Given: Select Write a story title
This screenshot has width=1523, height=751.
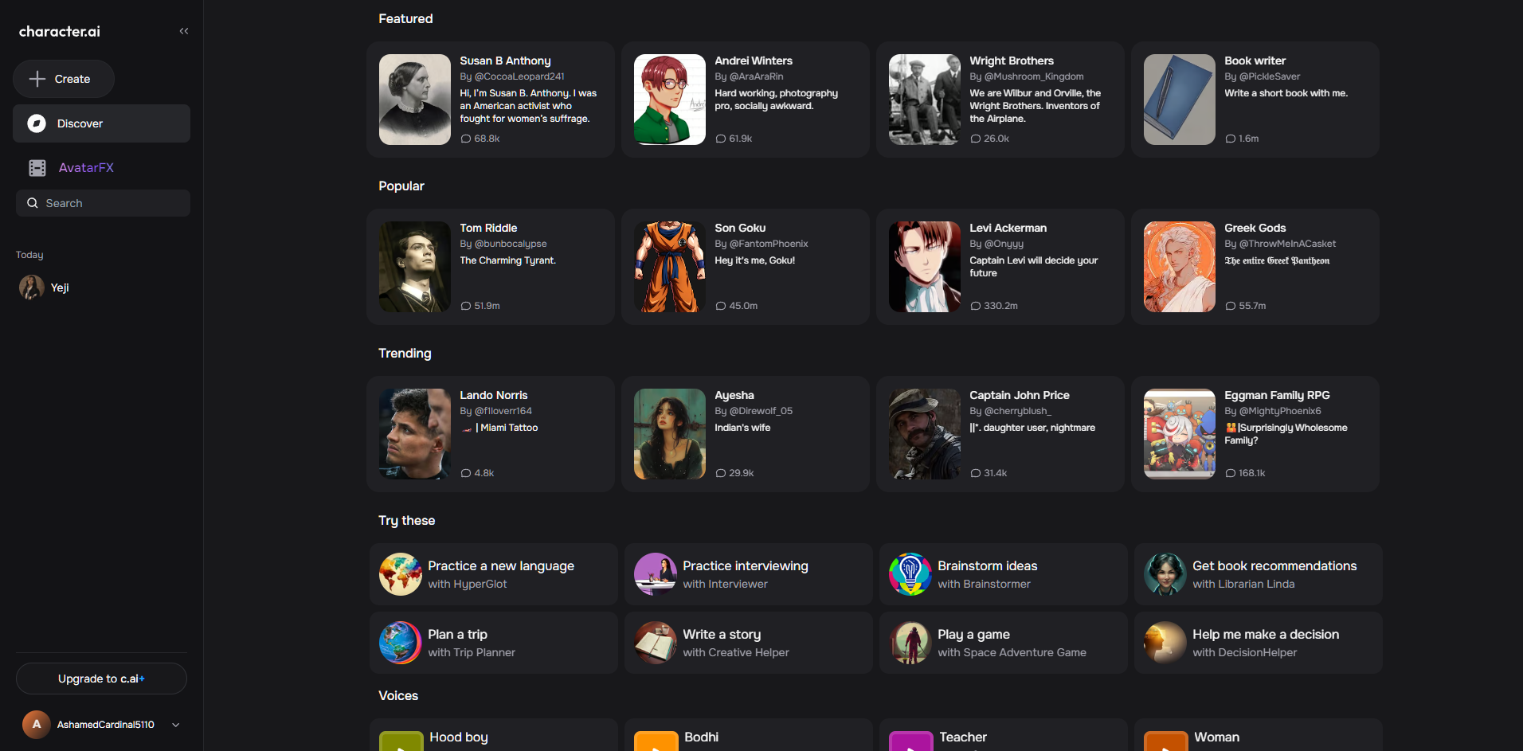Looking at the screenshot, I should click(x=722, y=634).
